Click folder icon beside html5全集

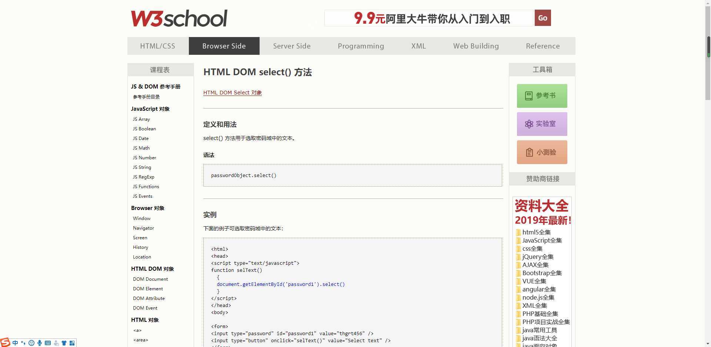[518, 233]
